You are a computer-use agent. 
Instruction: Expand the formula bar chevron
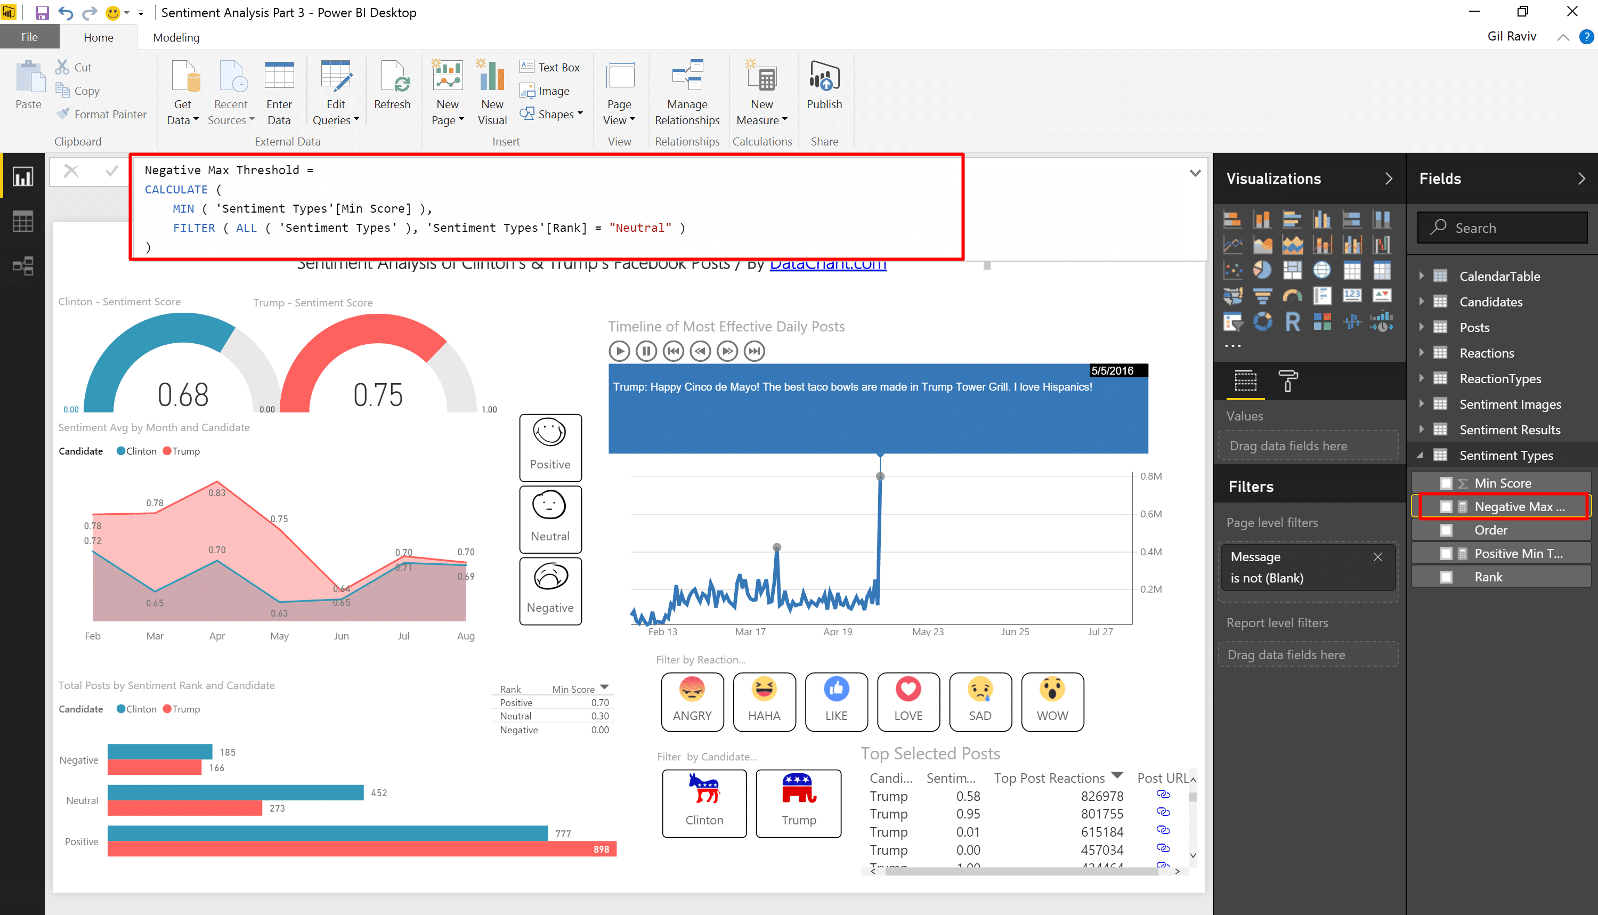[1195, 173]
